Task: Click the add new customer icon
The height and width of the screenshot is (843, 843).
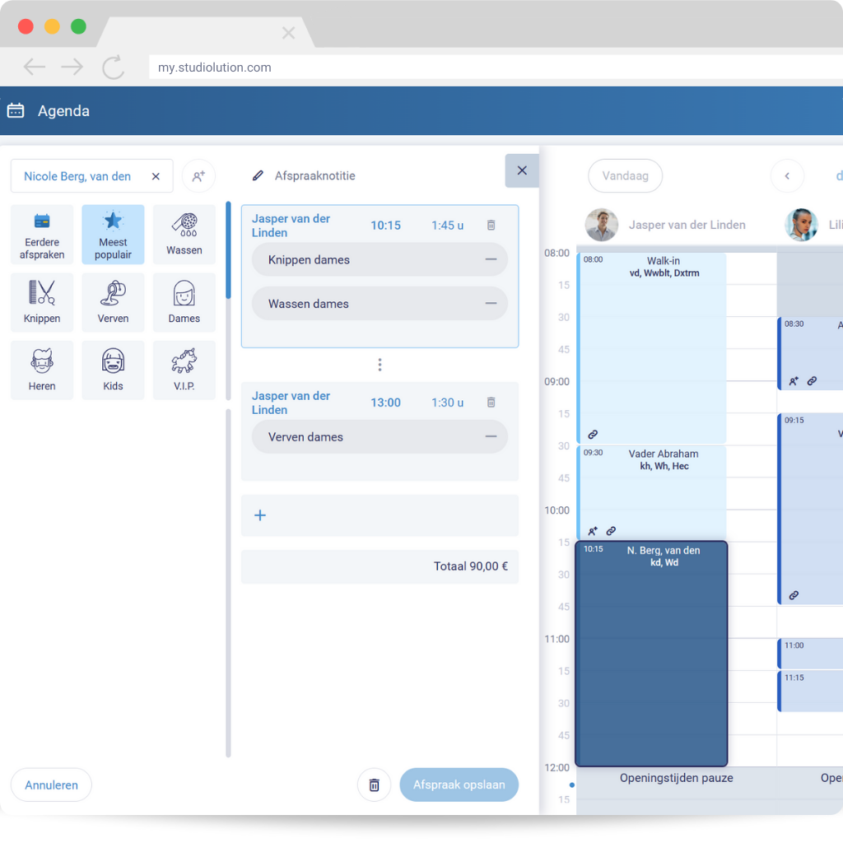Action: (x=198, y=176)
